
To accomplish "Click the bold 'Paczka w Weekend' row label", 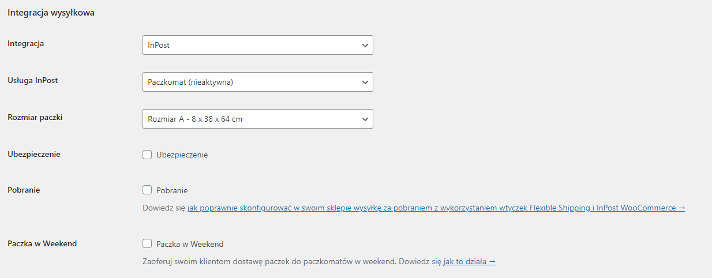I will click(42, 243).
